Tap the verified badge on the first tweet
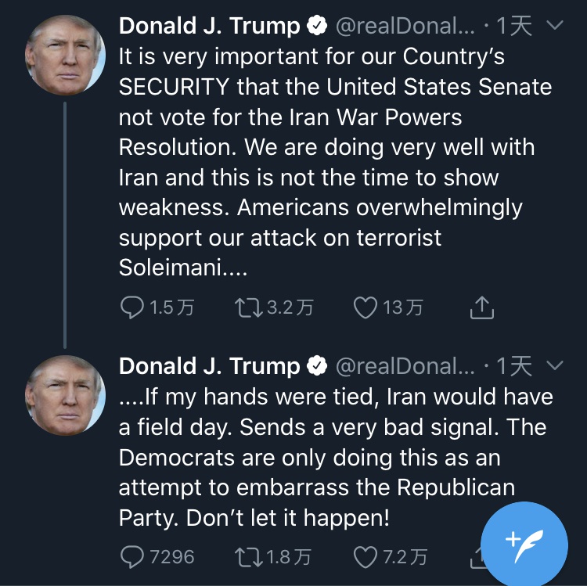This screenshot has height=586, width=587. coord(317,26)
